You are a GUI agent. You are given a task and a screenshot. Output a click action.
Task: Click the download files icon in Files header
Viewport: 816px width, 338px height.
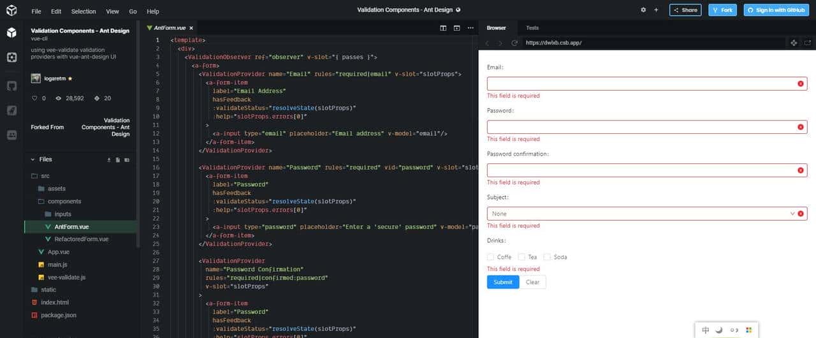[109, 159]
